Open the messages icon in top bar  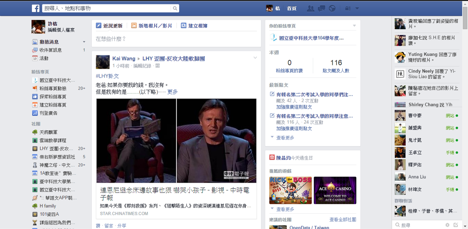click(321, 8)
